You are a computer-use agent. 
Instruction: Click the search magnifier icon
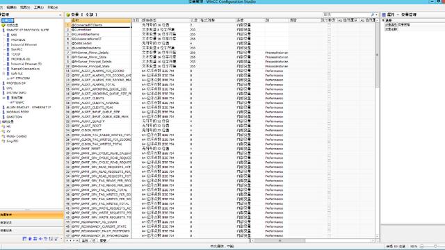point(373,15)
